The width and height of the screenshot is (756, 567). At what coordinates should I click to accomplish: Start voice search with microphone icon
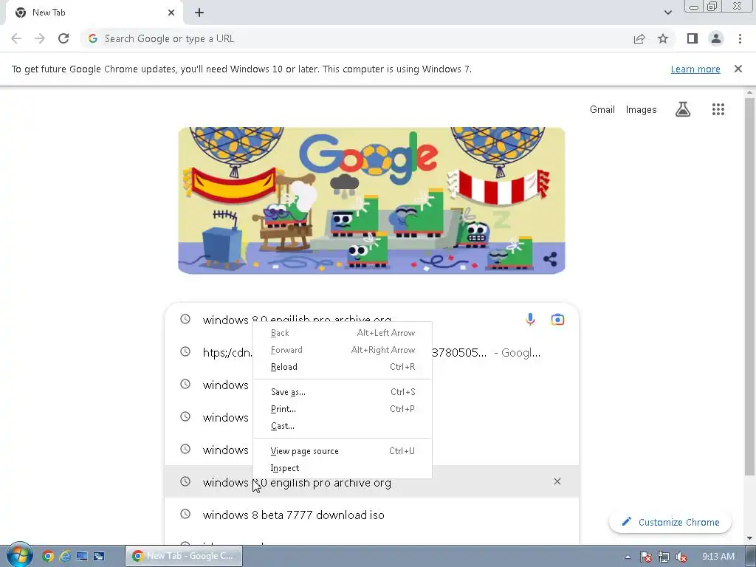click(x=530, y=319)
